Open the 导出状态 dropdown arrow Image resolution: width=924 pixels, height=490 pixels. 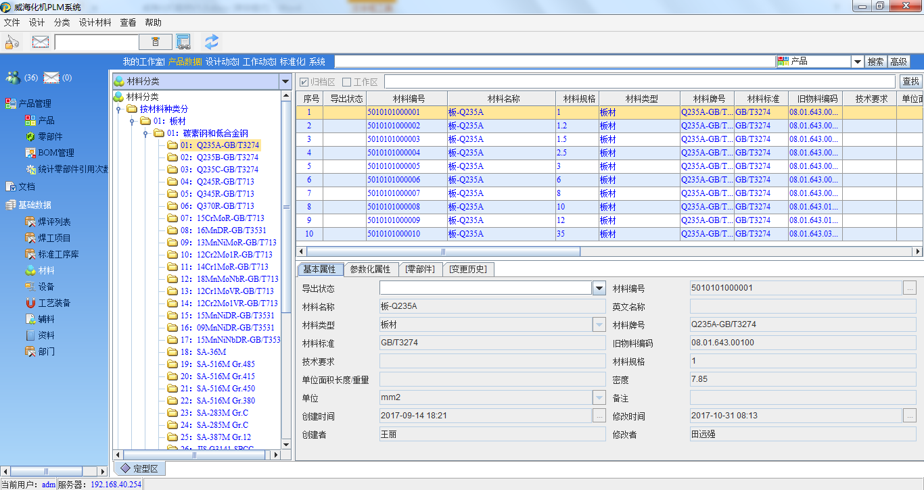pos(599,289)
